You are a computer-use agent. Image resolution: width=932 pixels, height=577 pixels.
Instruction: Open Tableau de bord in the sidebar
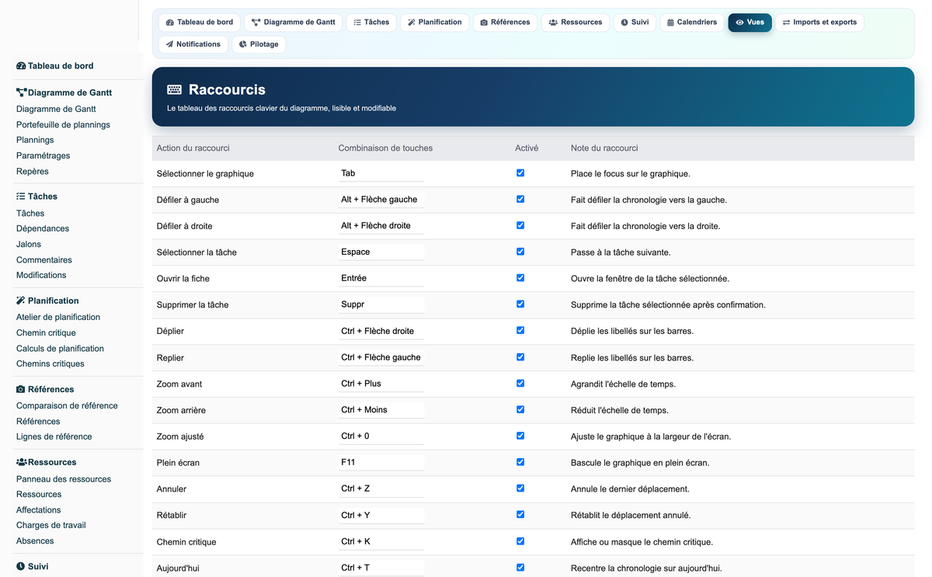(55, 66)
